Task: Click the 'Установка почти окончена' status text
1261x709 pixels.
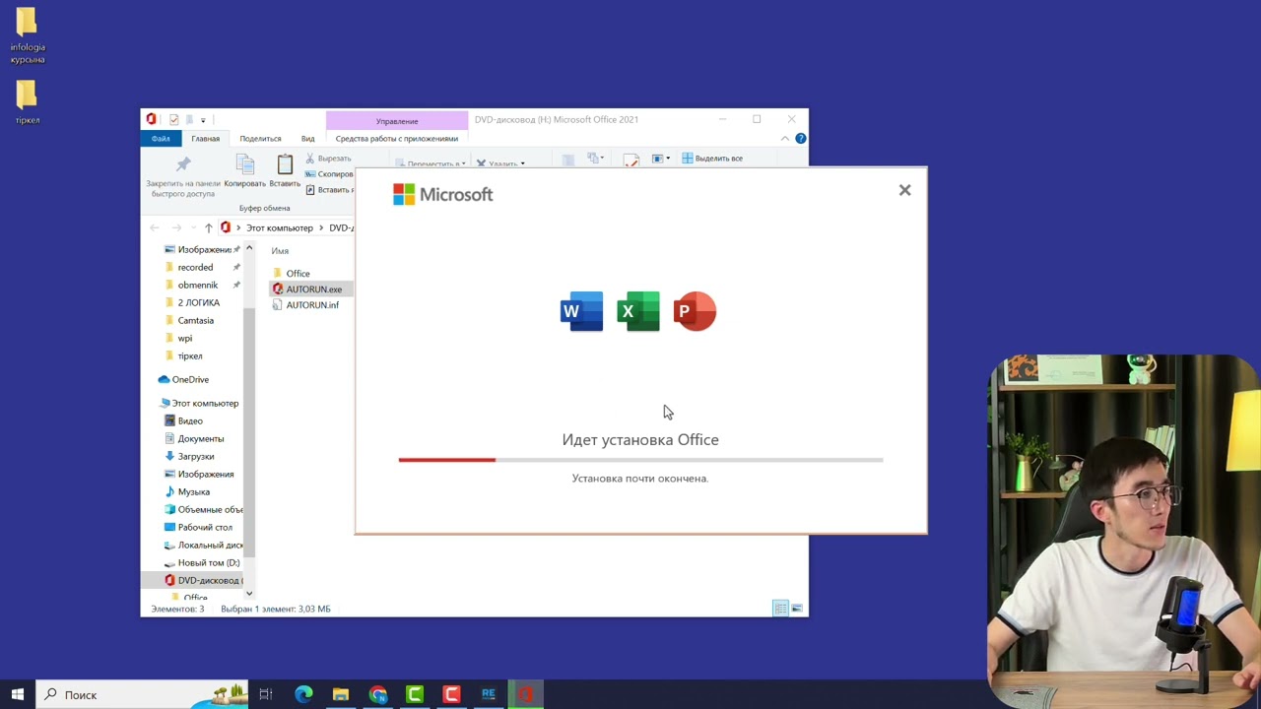Action: [640, 479]
